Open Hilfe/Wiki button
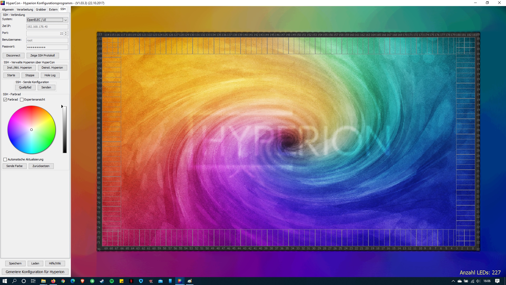Image resolution: width=506 pixels, height=285 pixels. pyautogui.click(x=55, y=263)
